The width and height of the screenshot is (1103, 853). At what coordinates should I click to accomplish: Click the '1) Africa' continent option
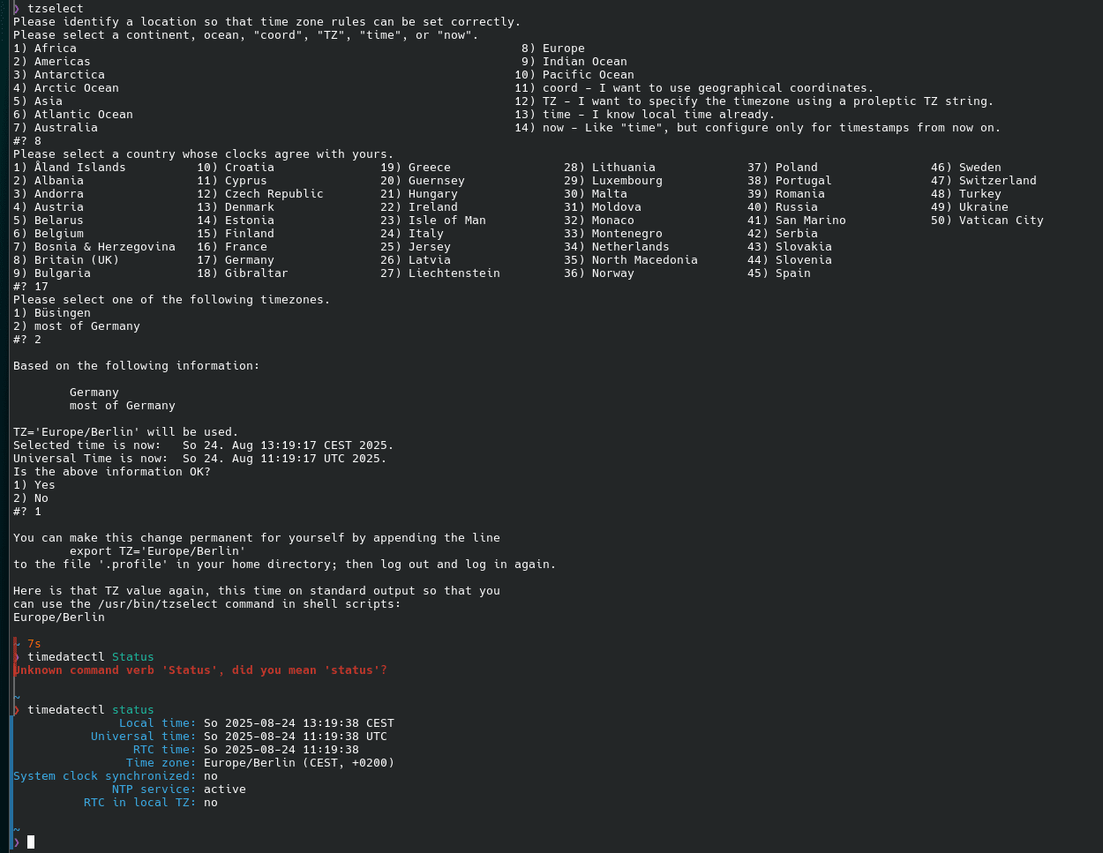tap(45, 49)
